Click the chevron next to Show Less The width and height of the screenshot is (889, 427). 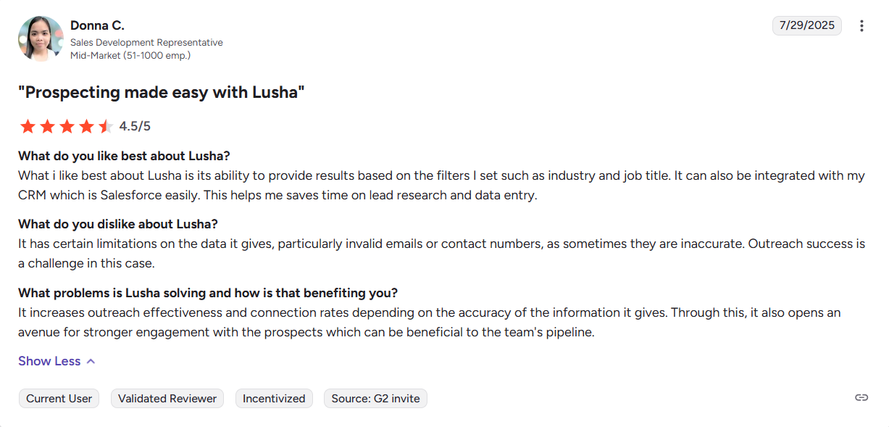pyautogui.click(x=90, y=360)
